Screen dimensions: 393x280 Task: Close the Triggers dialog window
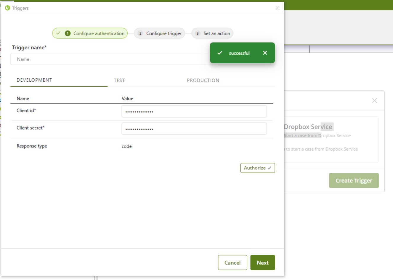tap(277, 8)
